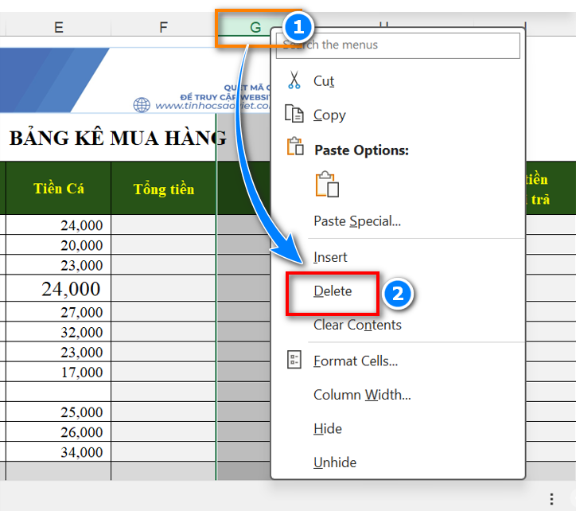The image size is (576, 511).
Task: Open Column Width setting
Action: tap(362, 395)
